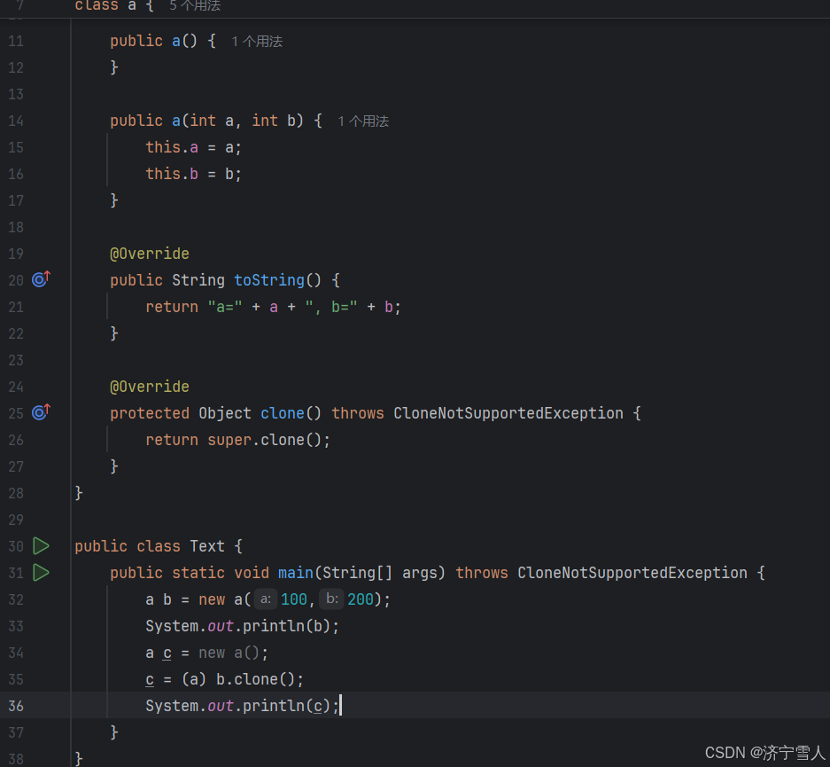Click CloneNotSupportedException in the main declaration
This screenshot has width=830, height=767.
point(632,573)
